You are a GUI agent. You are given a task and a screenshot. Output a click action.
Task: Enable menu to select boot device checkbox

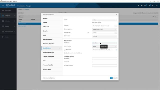[65, 53]
